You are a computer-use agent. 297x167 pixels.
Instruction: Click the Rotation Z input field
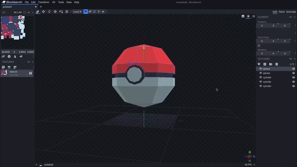tap(284, 54)
